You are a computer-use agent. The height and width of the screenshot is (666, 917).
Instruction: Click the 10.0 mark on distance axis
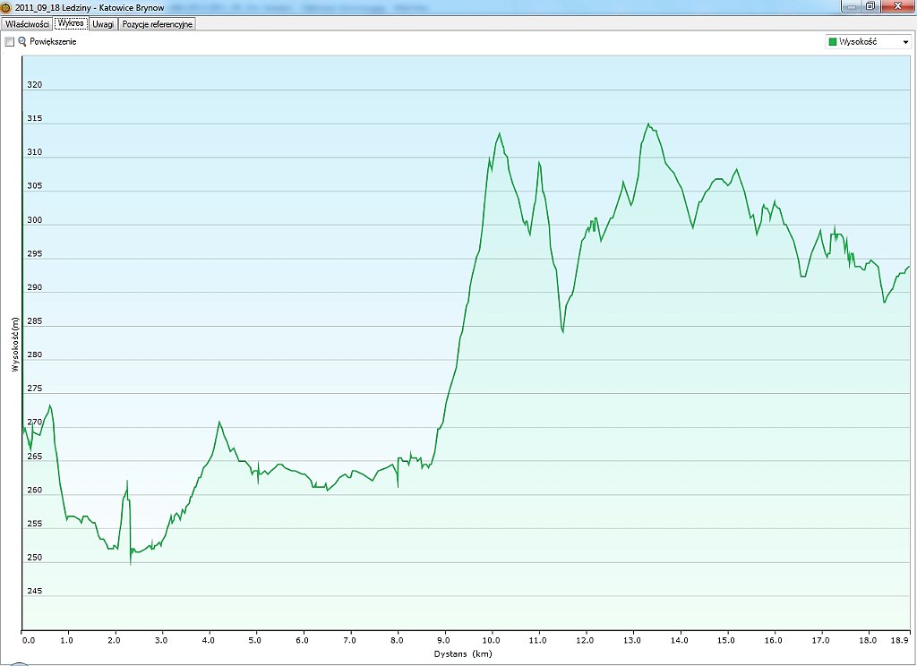(x=491, y=641)
